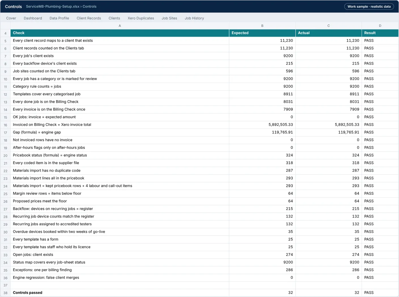Screen dimensions: 399x297
Task: Select the 'Controls passed' summary cell
Action: 120,293
